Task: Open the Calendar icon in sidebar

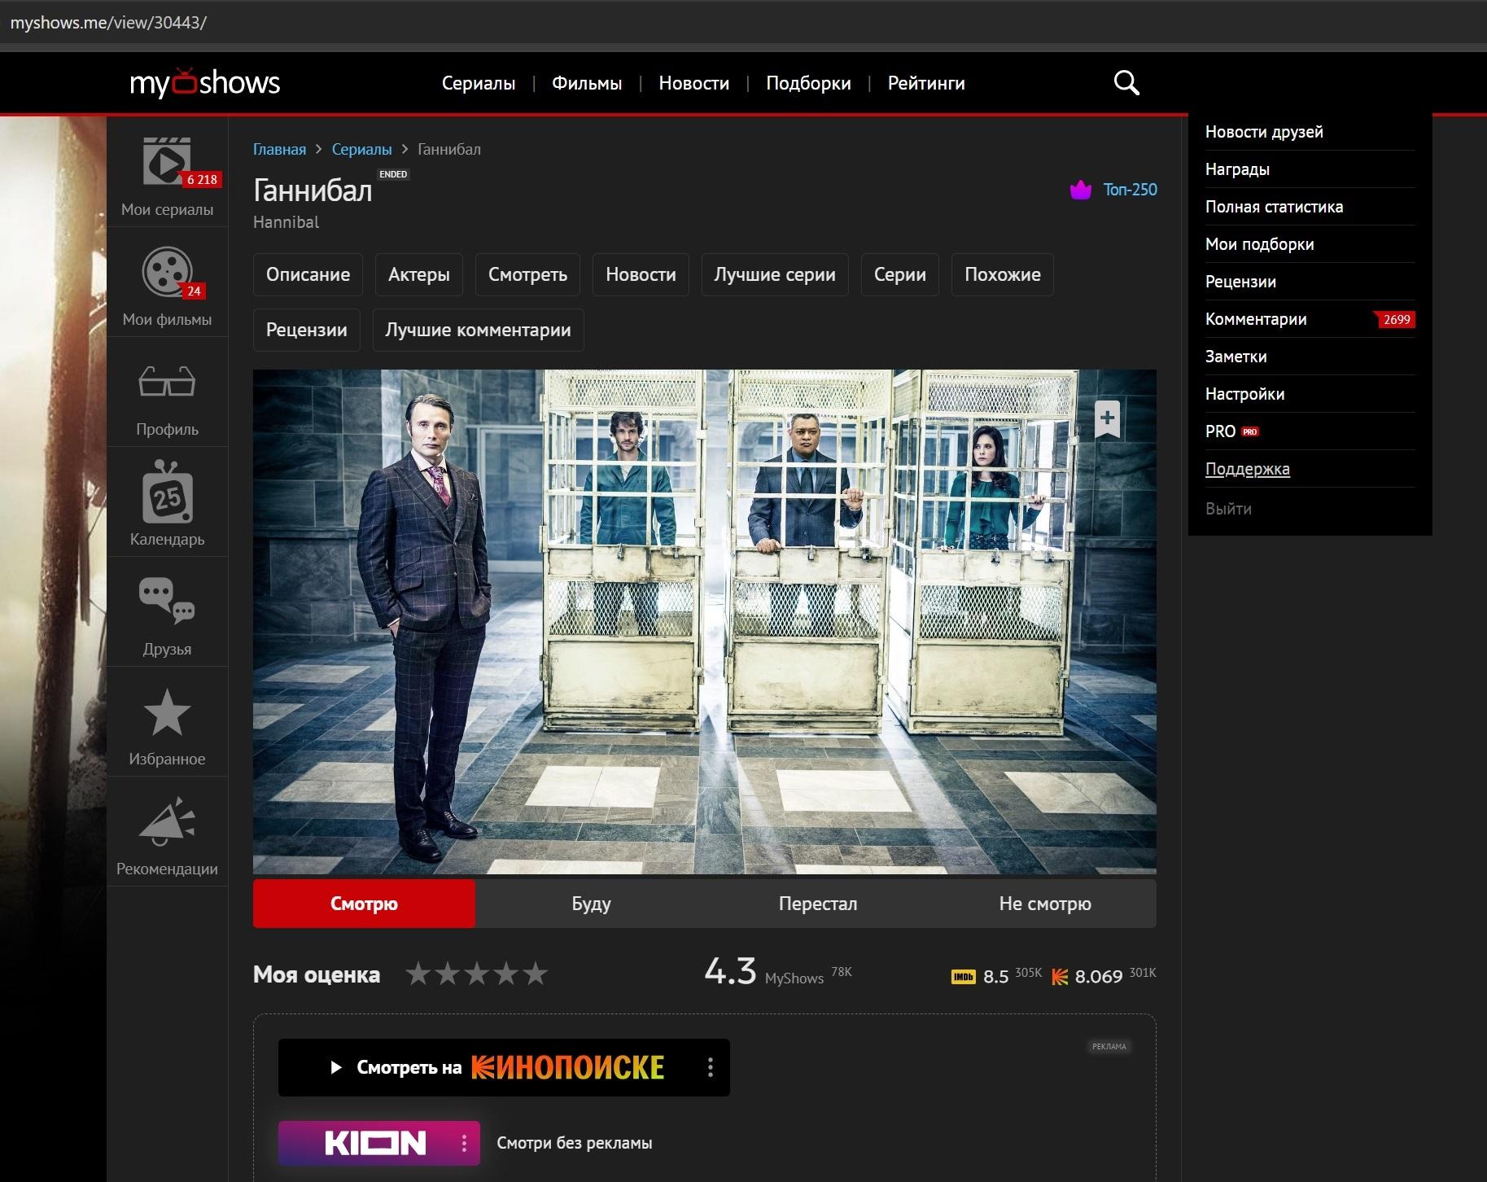Action: click(167, 492)
